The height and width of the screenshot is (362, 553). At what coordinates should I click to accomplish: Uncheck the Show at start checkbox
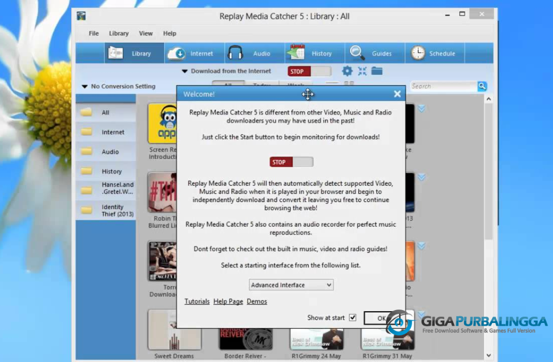point(352,318)
